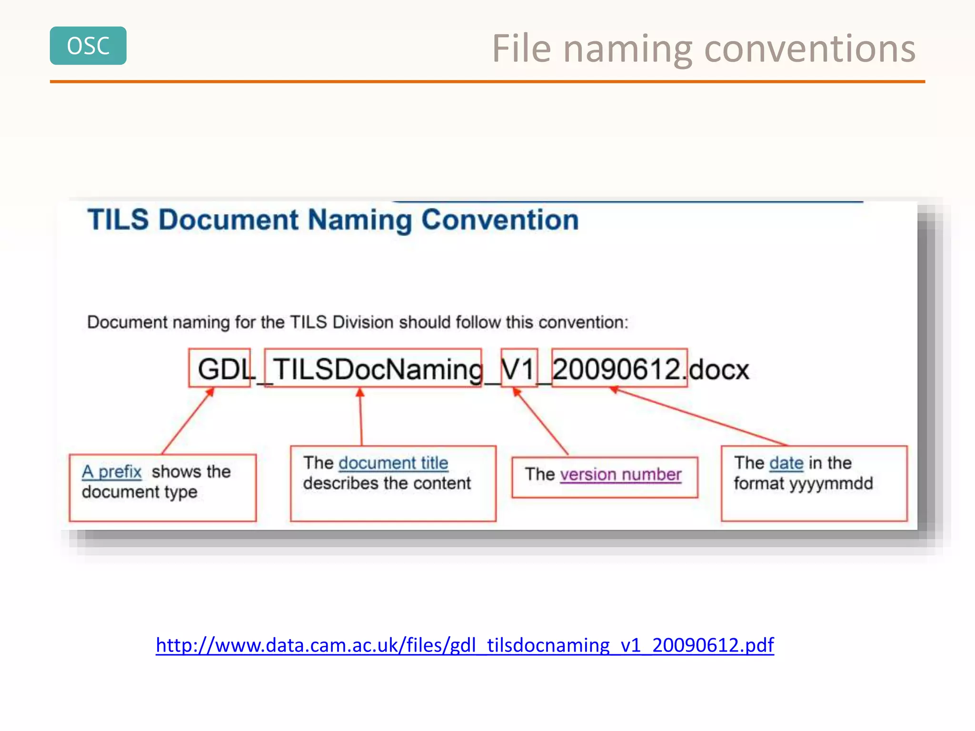Click the 'Document naming for the TILS Division' sentence
This screenshot has width=975, height=731.
358,322
